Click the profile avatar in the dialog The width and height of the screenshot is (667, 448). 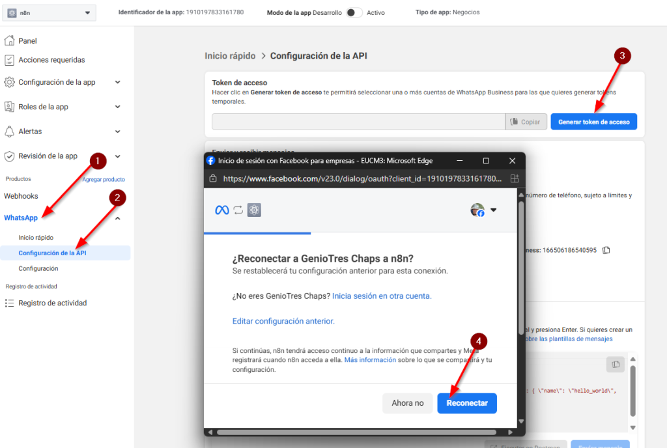(477, 210)
